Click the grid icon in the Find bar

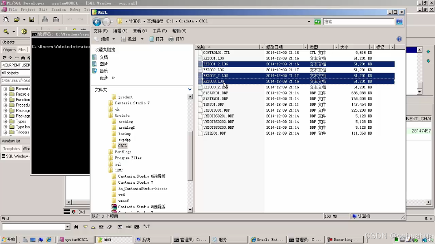[101, 227]
